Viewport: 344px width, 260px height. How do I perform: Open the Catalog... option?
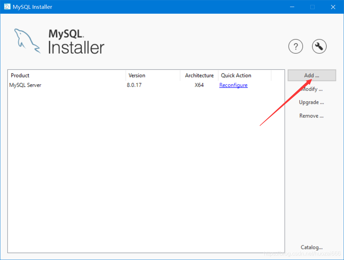[311, 247]
